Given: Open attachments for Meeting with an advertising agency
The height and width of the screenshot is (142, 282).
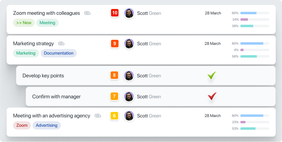Looking at the screenshot, I should pos(98,116).
